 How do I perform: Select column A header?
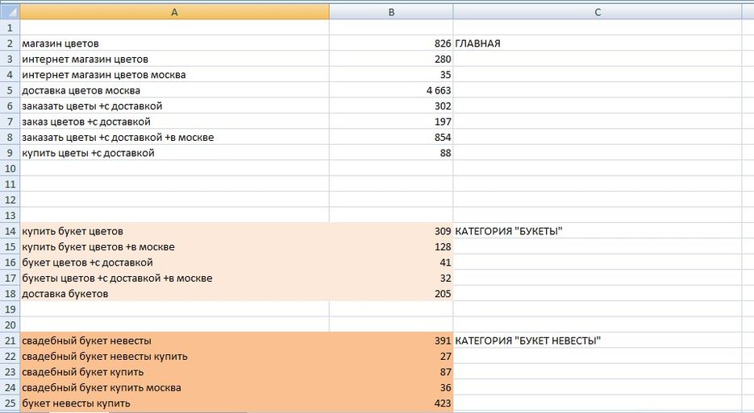174,12
